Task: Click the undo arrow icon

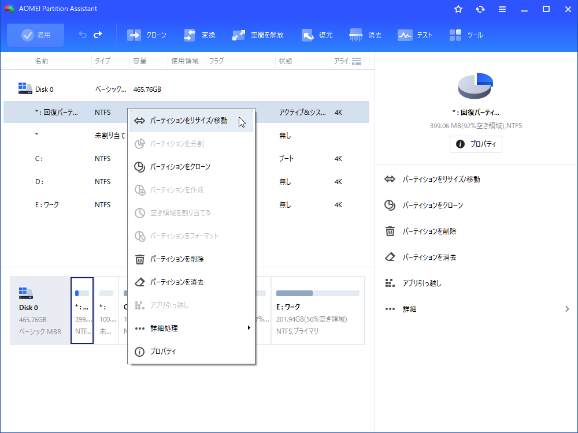Action: click(83, 35)
